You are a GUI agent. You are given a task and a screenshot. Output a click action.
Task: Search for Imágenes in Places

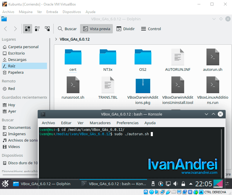pyautogui.click(x=20, y=134)
